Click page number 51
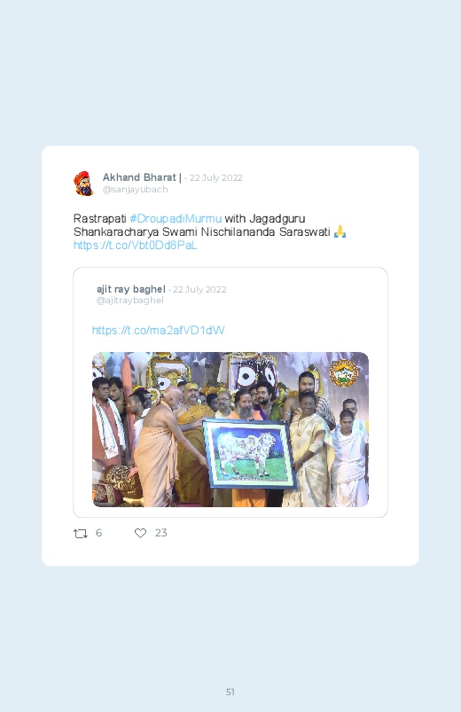The height and width of the screenshot is (712, 461). (230, 692)
